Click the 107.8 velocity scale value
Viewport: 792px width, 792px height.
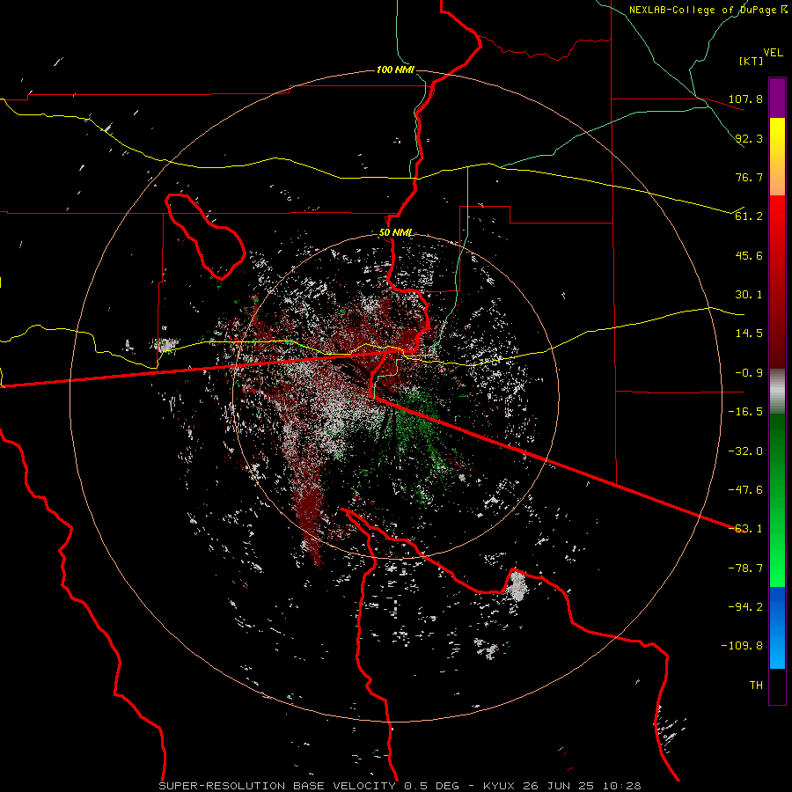point(745,99)
